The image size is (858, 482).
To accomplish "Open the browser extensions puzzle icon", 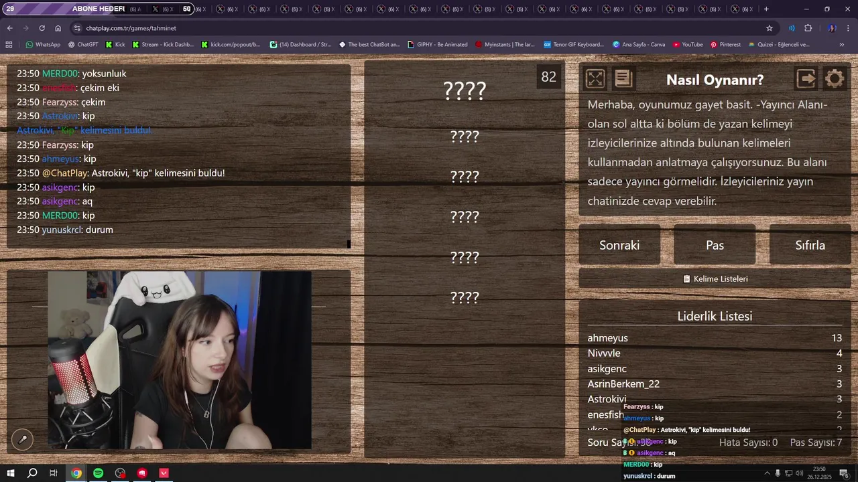I will tap(808, 28).
